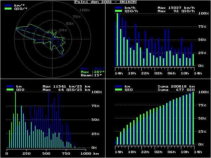The image size is (211, 158).
Task: Click the 'Max 64 QSO/25 km' text
Action: click(67, 90)
